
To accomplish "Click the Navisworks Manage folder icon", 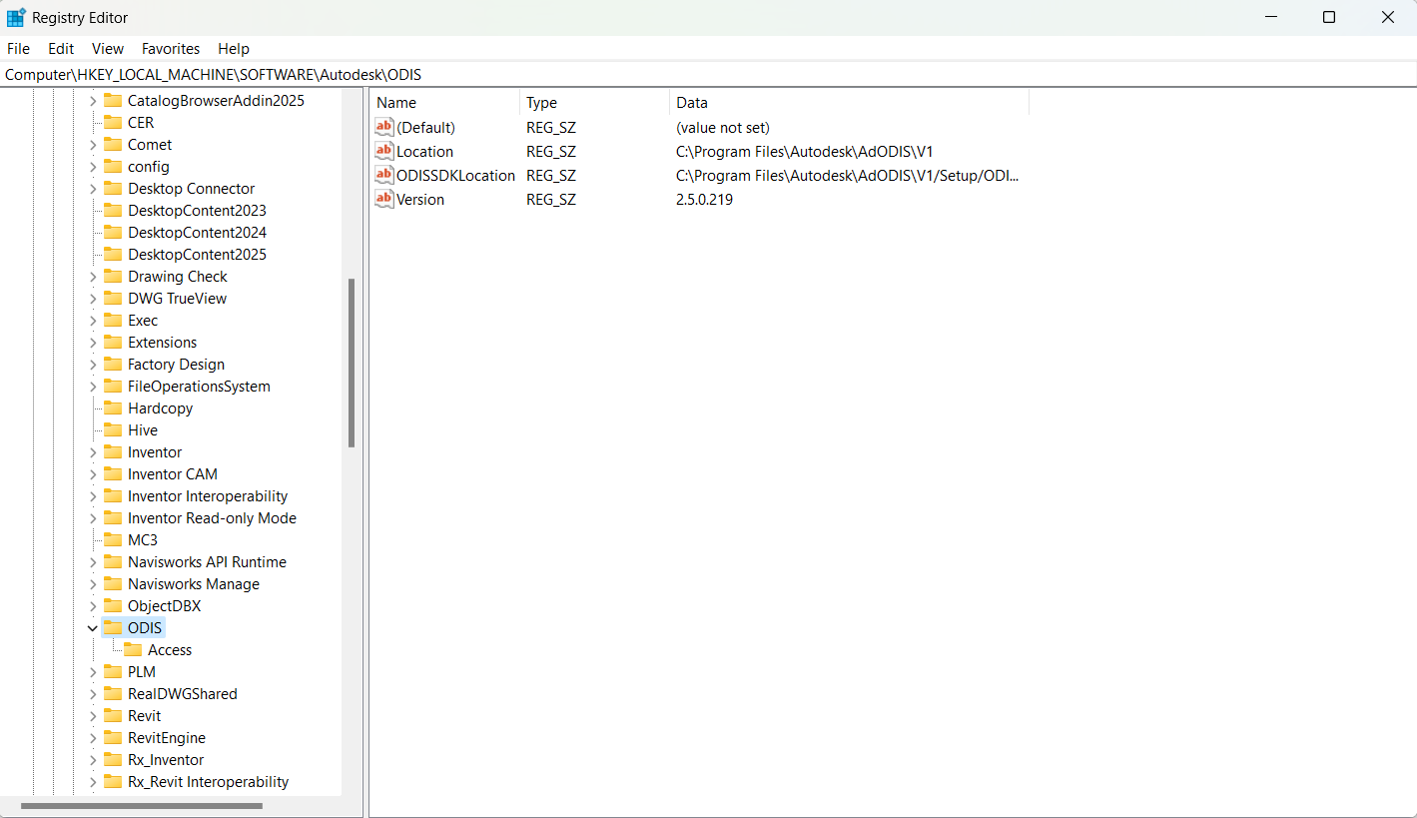I will [x=113, y=584].
